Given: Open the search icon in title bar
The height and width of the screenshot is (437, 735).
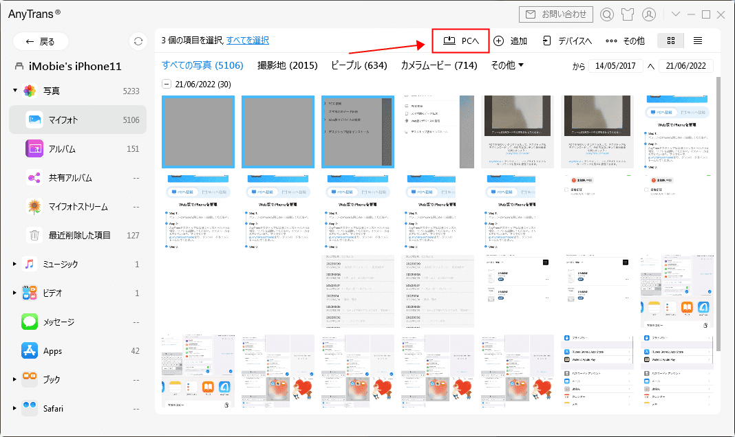Looking at the screenshot, I should pos(607,14).
